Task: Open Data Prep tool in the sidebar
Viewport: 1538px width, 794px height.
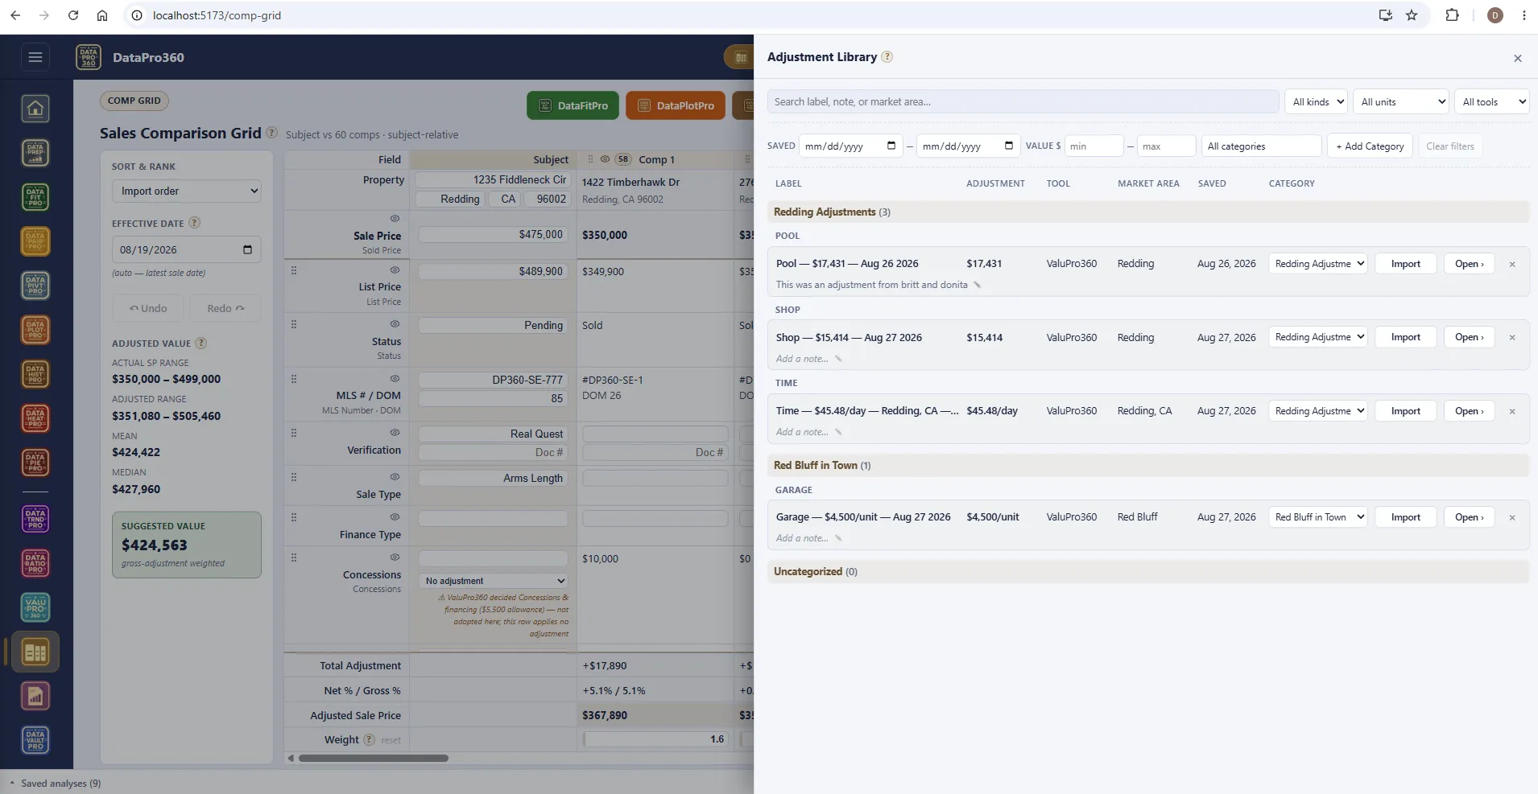Action: tap(35, 153)
